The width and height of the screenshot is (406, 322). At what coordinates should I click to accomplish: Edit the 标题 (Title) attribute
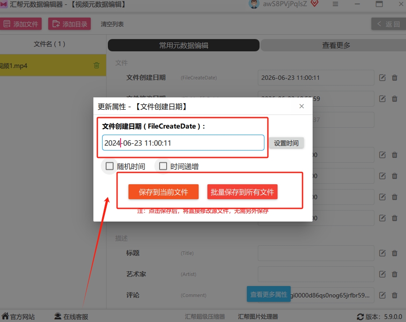click(x=382, y=253)
